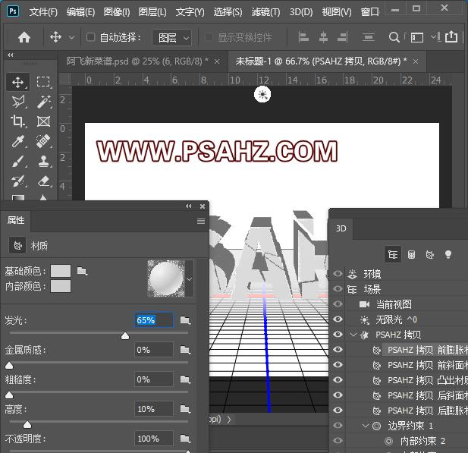This screenshot has width=468, height=453.
Task: Select the Magic Wand tool
Action: 43,102
